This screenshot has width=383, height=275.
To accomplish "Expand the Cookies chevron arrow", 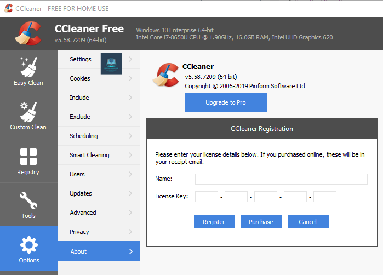I will point(130,78).
